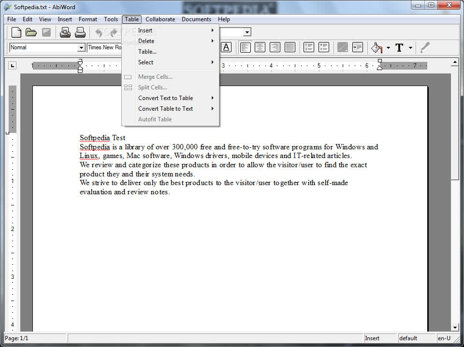The width and height of the screenshot is (464, 347).
Task: Click the tab stop type selector button
Action: (x=12, y=66)
